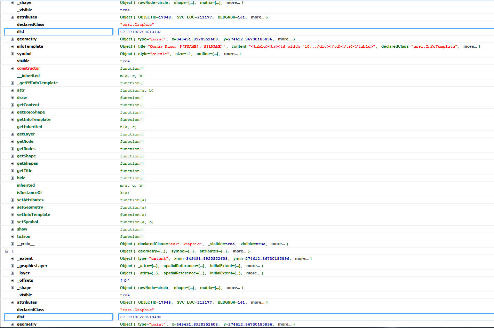Click function() value of toJson
Screen dimensions: 494x328
(x=132, y=236)
